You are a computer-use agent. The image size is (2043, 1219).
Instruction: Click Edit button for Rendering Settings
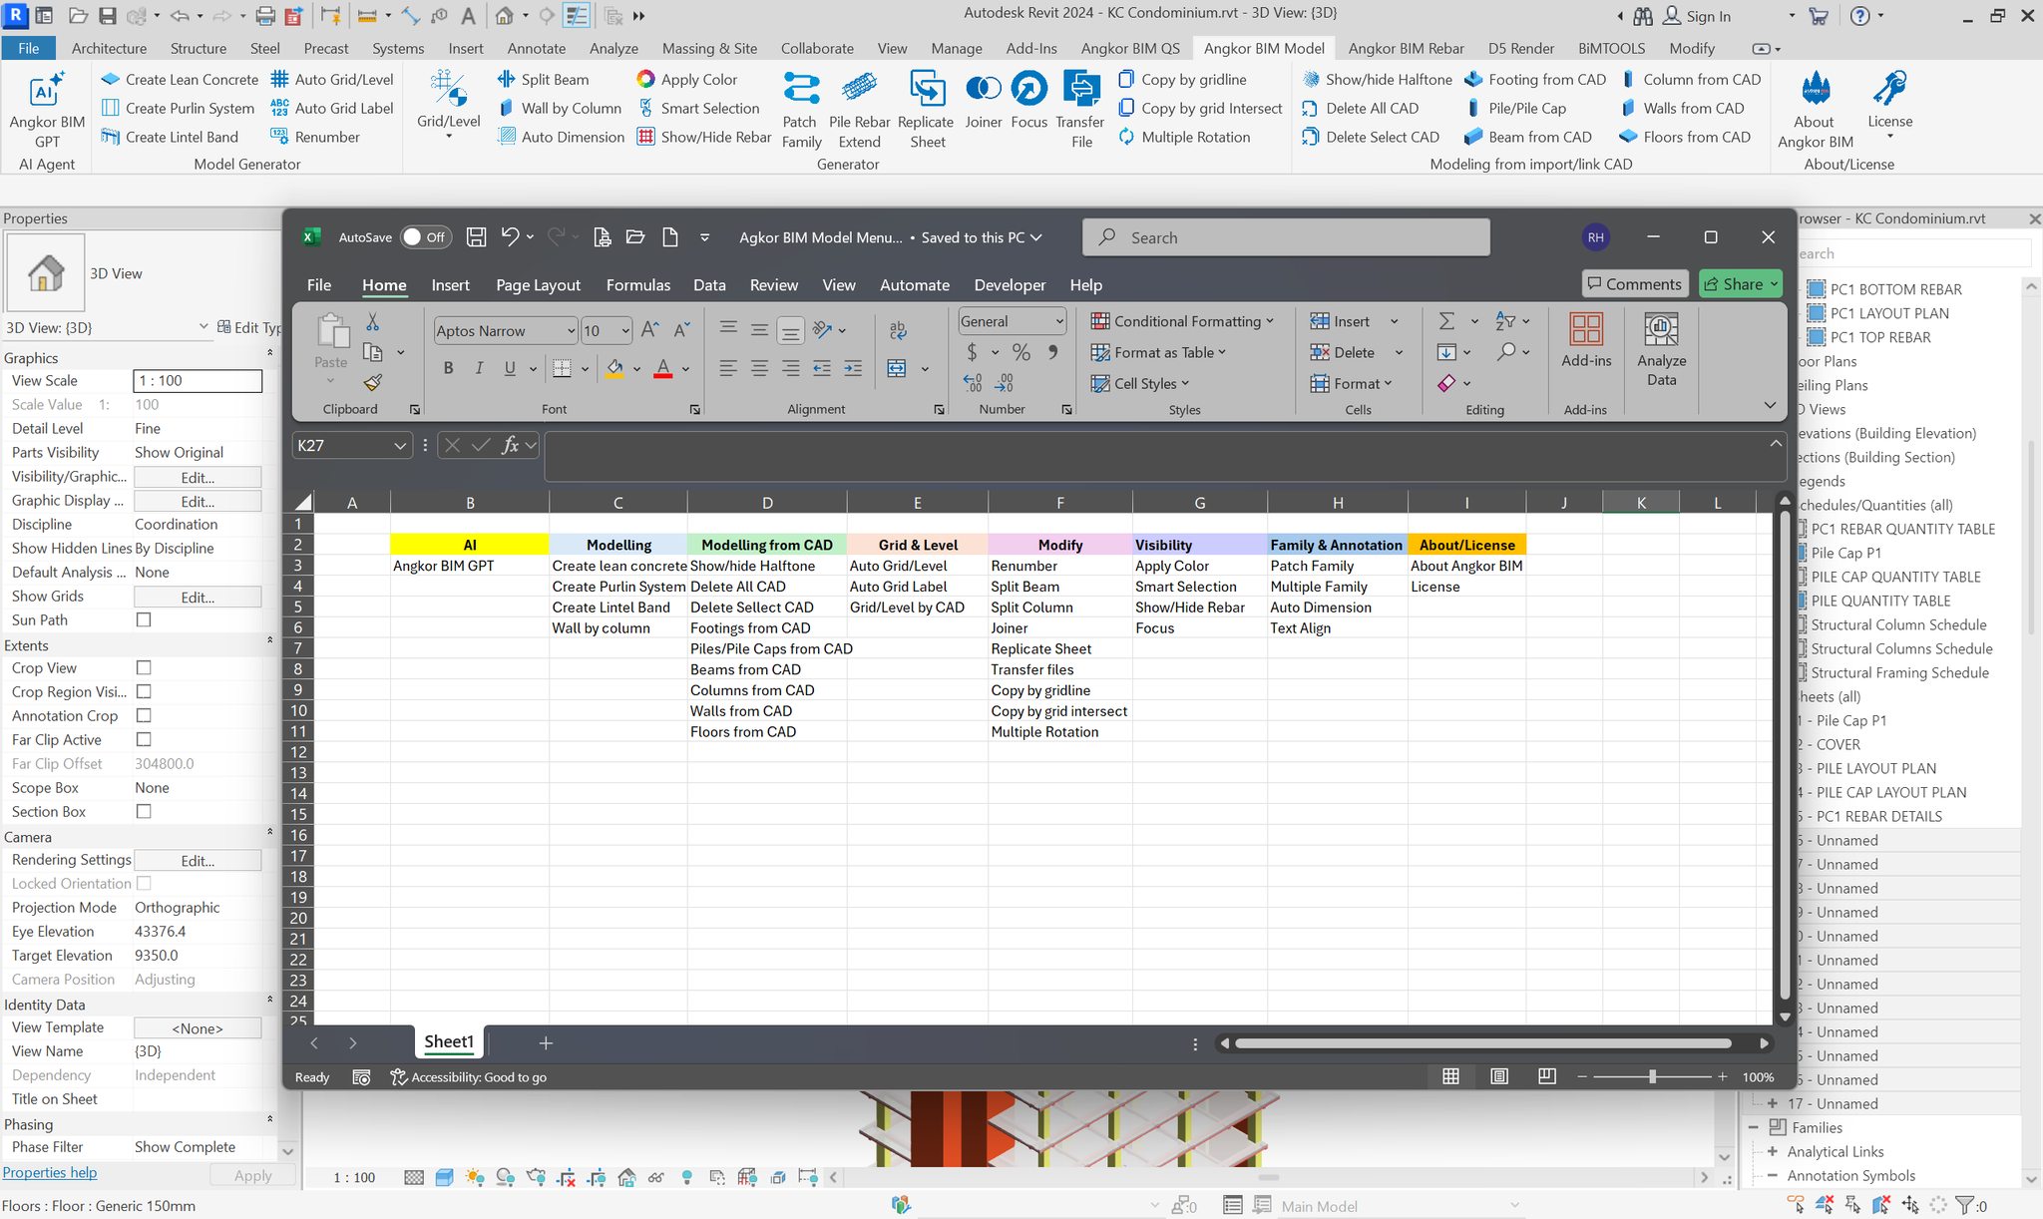(198, 860)
